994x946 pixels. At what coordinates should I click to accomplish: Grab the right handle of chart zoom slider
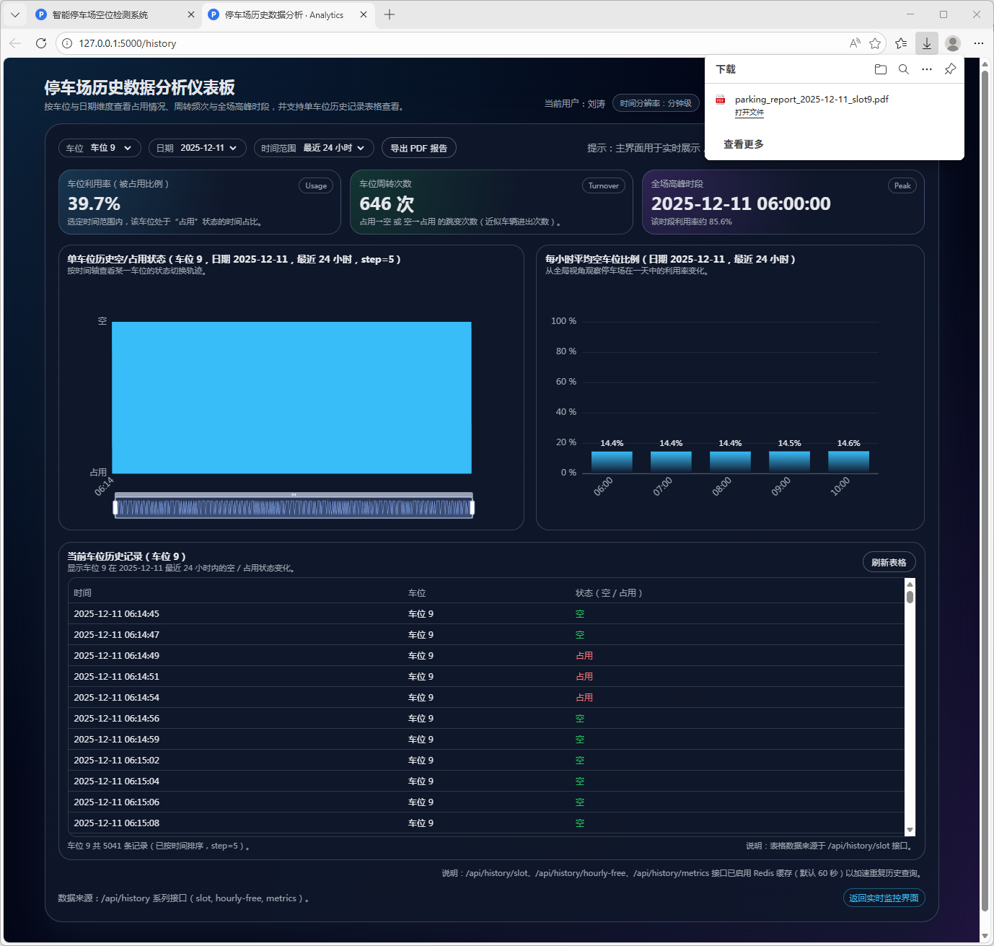[472, 508]
